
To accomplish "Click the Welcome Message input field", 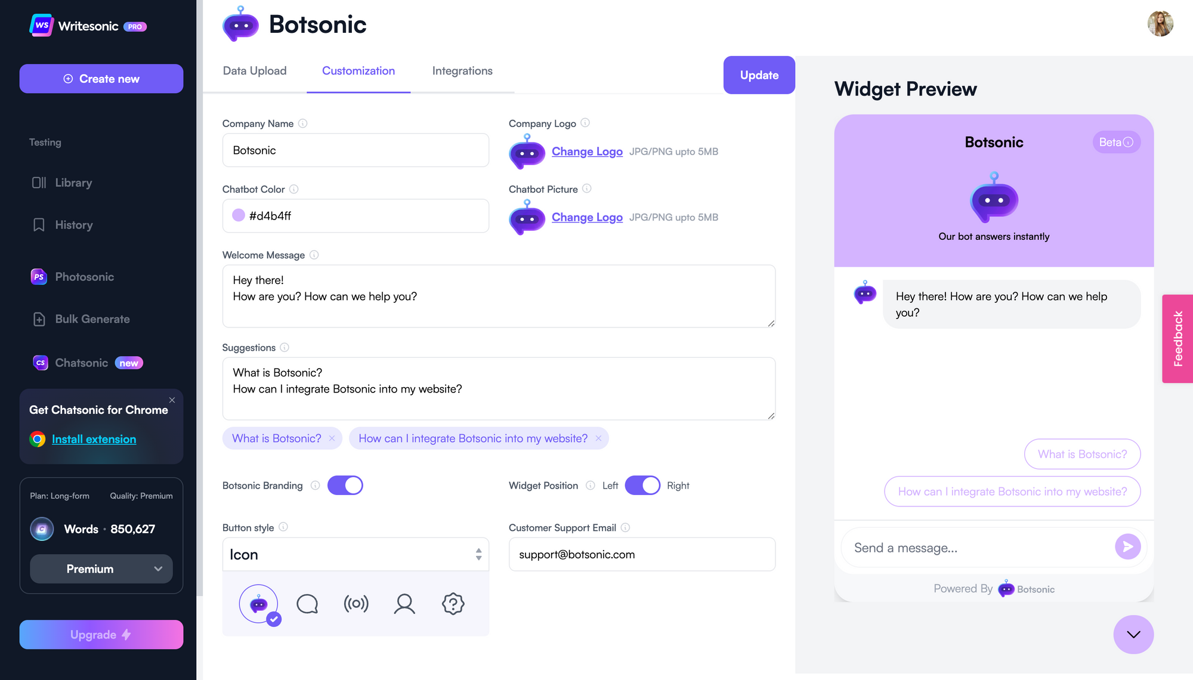I will coord(498,294).
